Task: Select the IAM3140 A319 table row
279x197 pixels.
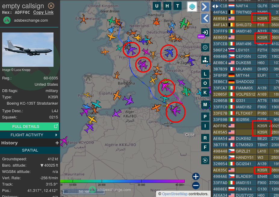Action: (246, 31)
